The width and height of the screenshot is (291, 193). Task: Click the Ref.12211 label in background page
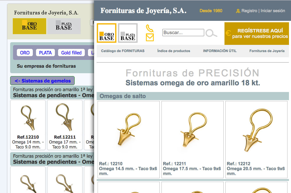coord(65,137)
